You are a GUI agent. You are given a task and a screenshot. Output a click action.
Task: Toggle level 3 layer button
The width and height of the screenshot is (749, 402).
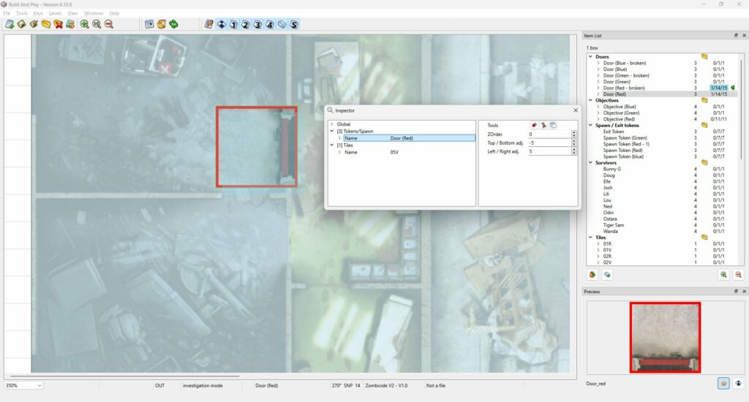point(257,24)
